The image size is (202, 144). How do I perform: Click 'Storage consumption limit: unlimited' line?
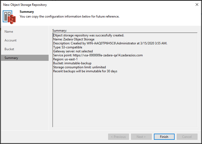79,67
